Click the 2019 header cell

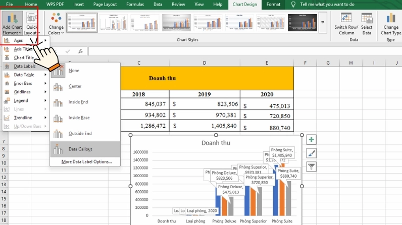pyautogui.click(x=205, y=94)
